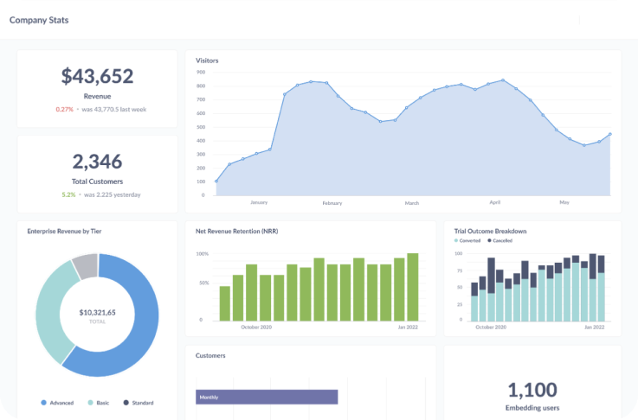Click the first data point on Visitors line
Image resolution: width=638 pixels, height=420 pixels.
point(216,181)
